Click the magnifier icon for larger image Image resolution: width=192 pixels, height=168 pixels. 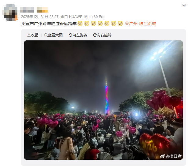46,35
